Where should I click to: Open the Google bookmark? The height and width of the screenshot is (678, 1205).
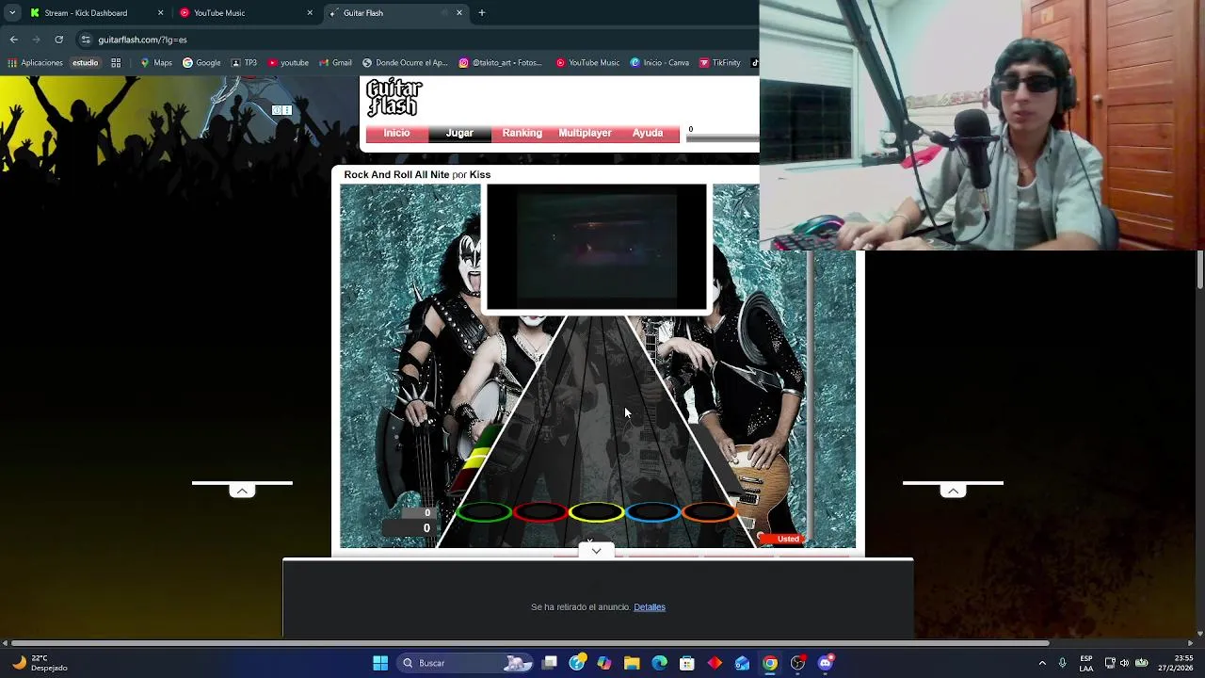point(201,63)
